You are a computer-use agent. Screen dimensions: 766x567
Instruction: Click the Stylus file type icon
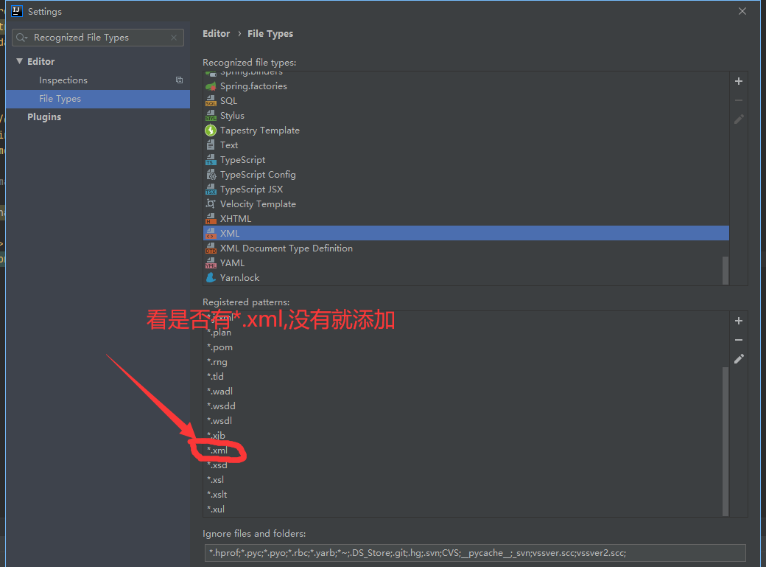click(211, 116)
